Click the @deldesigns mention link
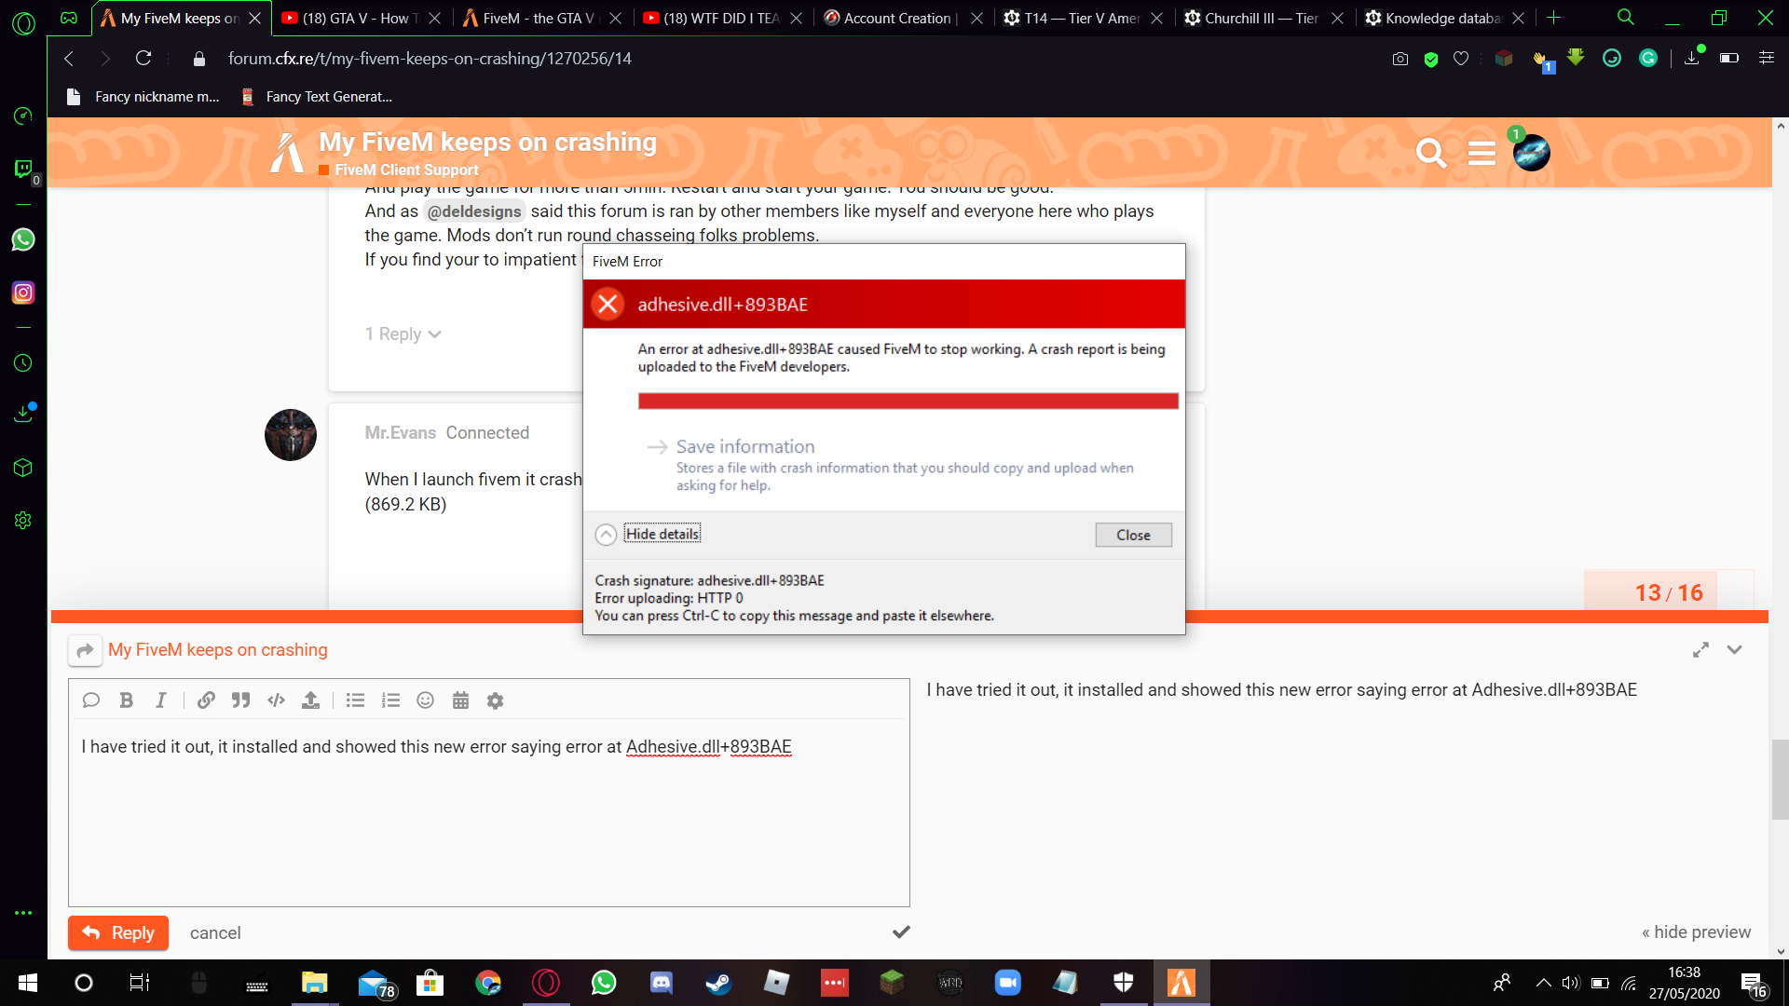 pos(474,211)
